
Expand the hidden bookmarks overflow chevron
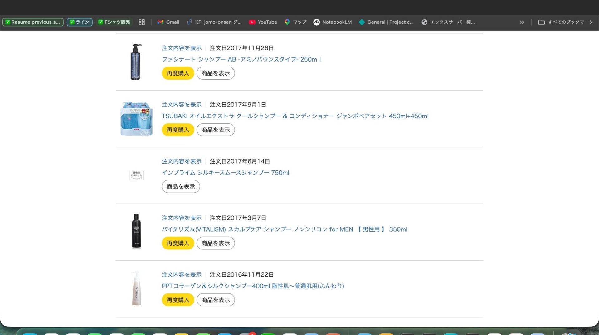(522, 22)
